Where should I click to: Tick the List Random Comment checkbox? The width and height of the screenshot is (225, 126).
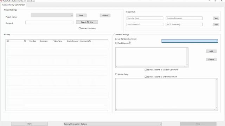[116, 39]
